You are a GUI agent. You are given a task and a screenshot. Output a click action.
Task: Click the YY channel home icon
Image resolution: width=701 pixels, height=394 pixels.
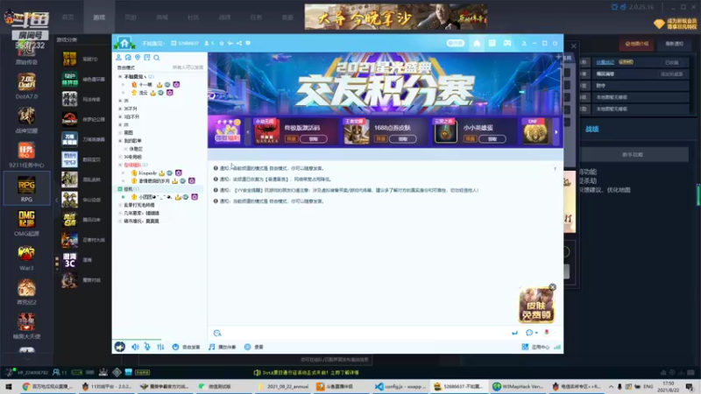(124, 43)
